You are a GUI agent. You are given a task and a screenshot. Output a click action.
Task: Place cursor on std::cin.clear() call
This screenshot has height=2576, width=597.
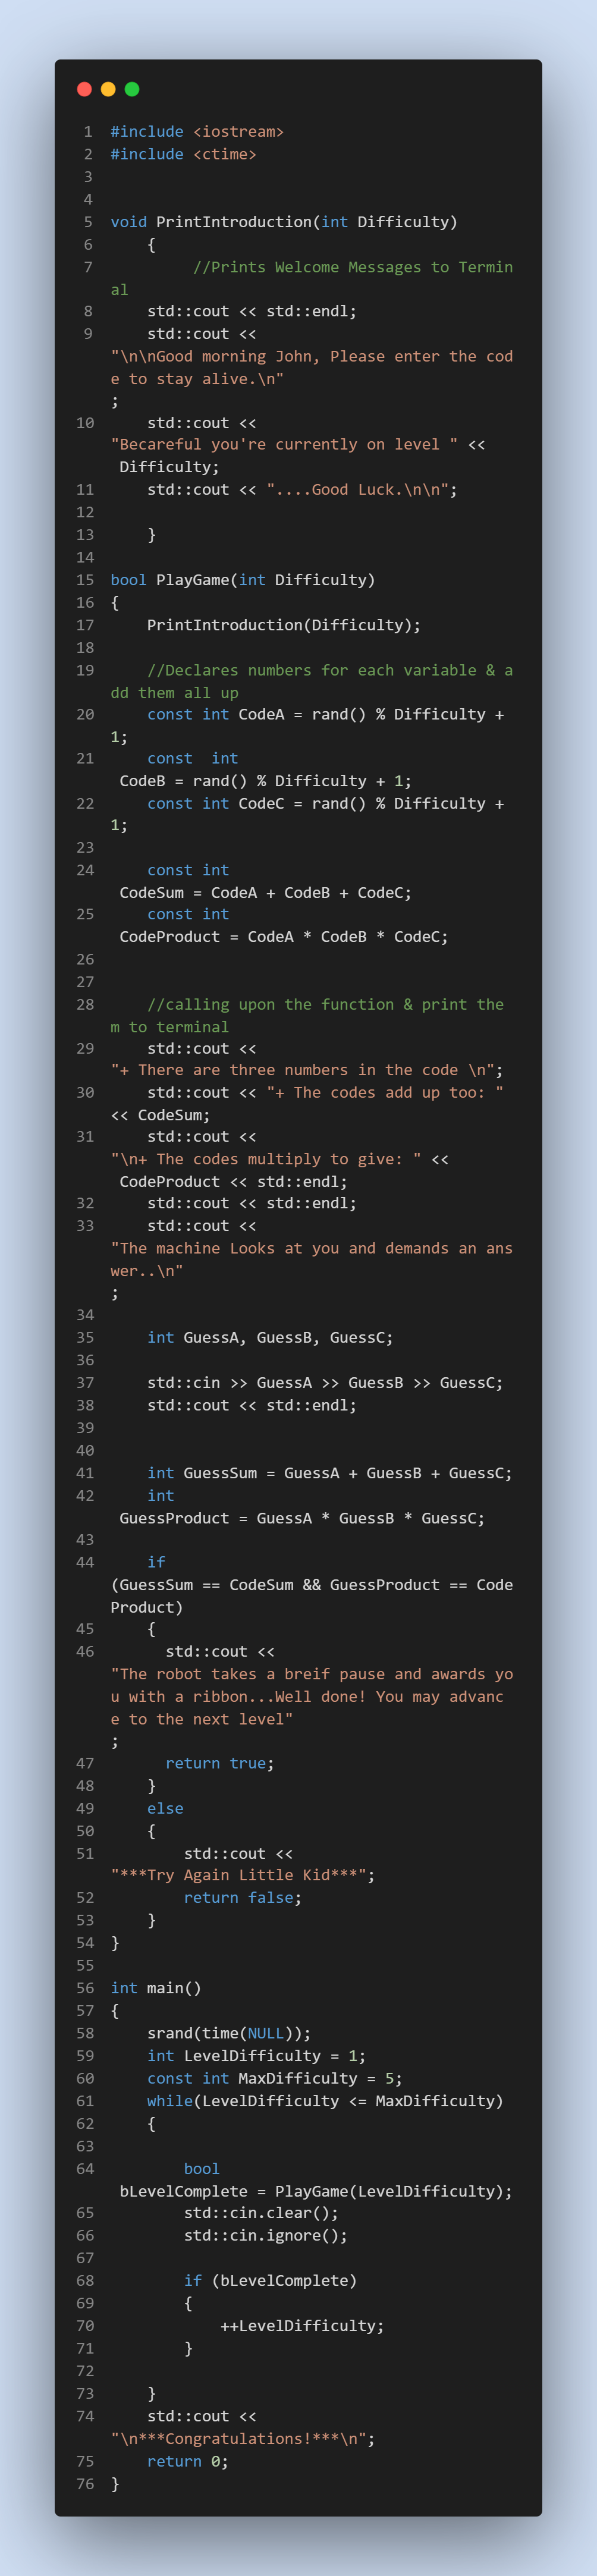tap(261, 2213)
